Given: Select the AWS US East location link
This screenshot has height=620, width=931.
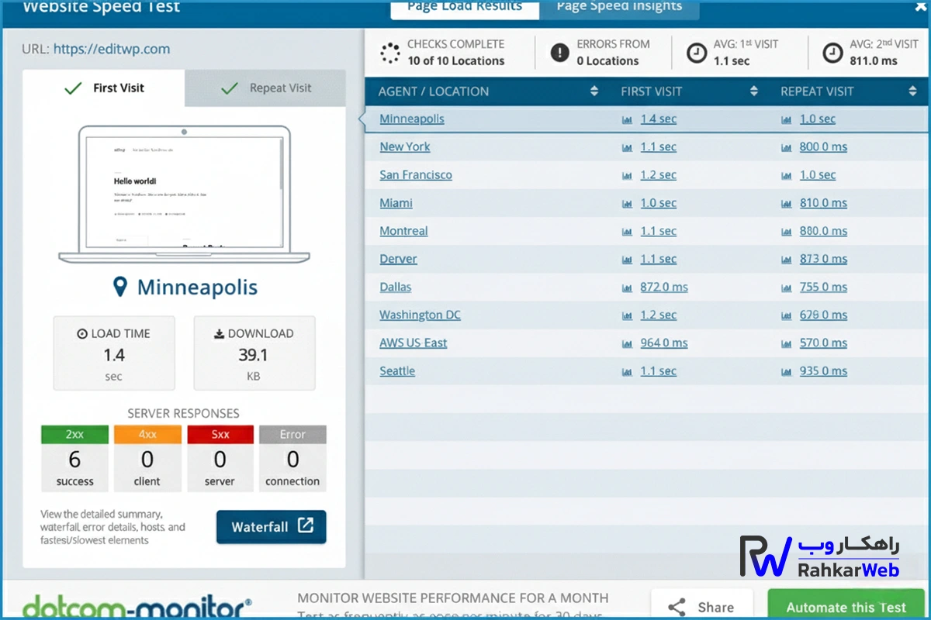Looking at the screenshot, I should click(414, 343).
